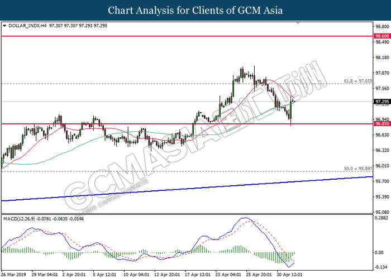Click the DOLLAR_INDX,H4 symbol label
The image size is (391, 279).
coord(27,26)
